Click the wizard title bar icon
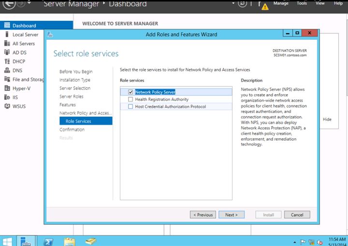348x246 pixels. pyautogui.click(x=50, y=34)
